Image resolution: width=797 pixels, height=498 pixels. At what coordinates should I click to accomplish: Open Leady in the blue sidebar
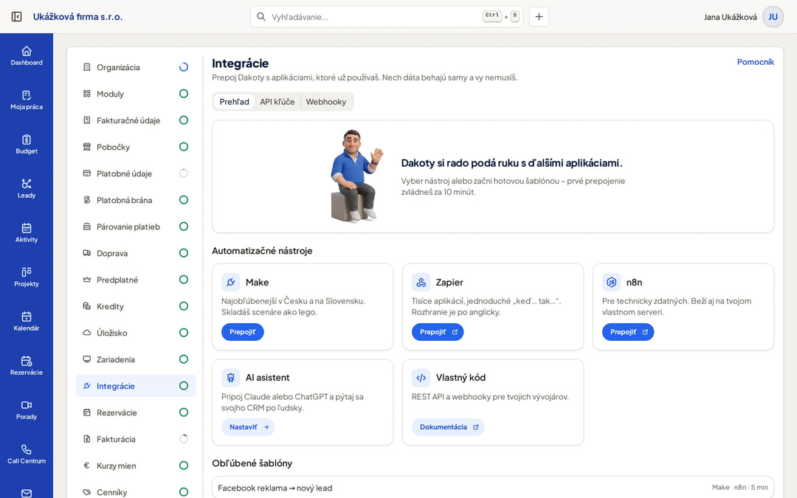point(27,189)
